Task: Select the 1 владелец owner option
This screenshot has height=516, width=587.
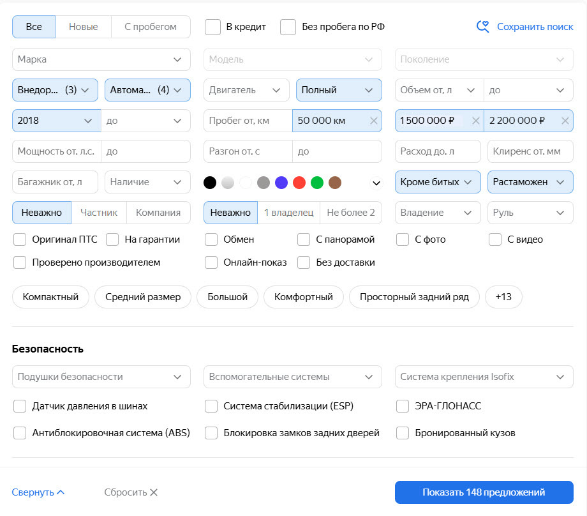Action: click(x=288, y=213)
